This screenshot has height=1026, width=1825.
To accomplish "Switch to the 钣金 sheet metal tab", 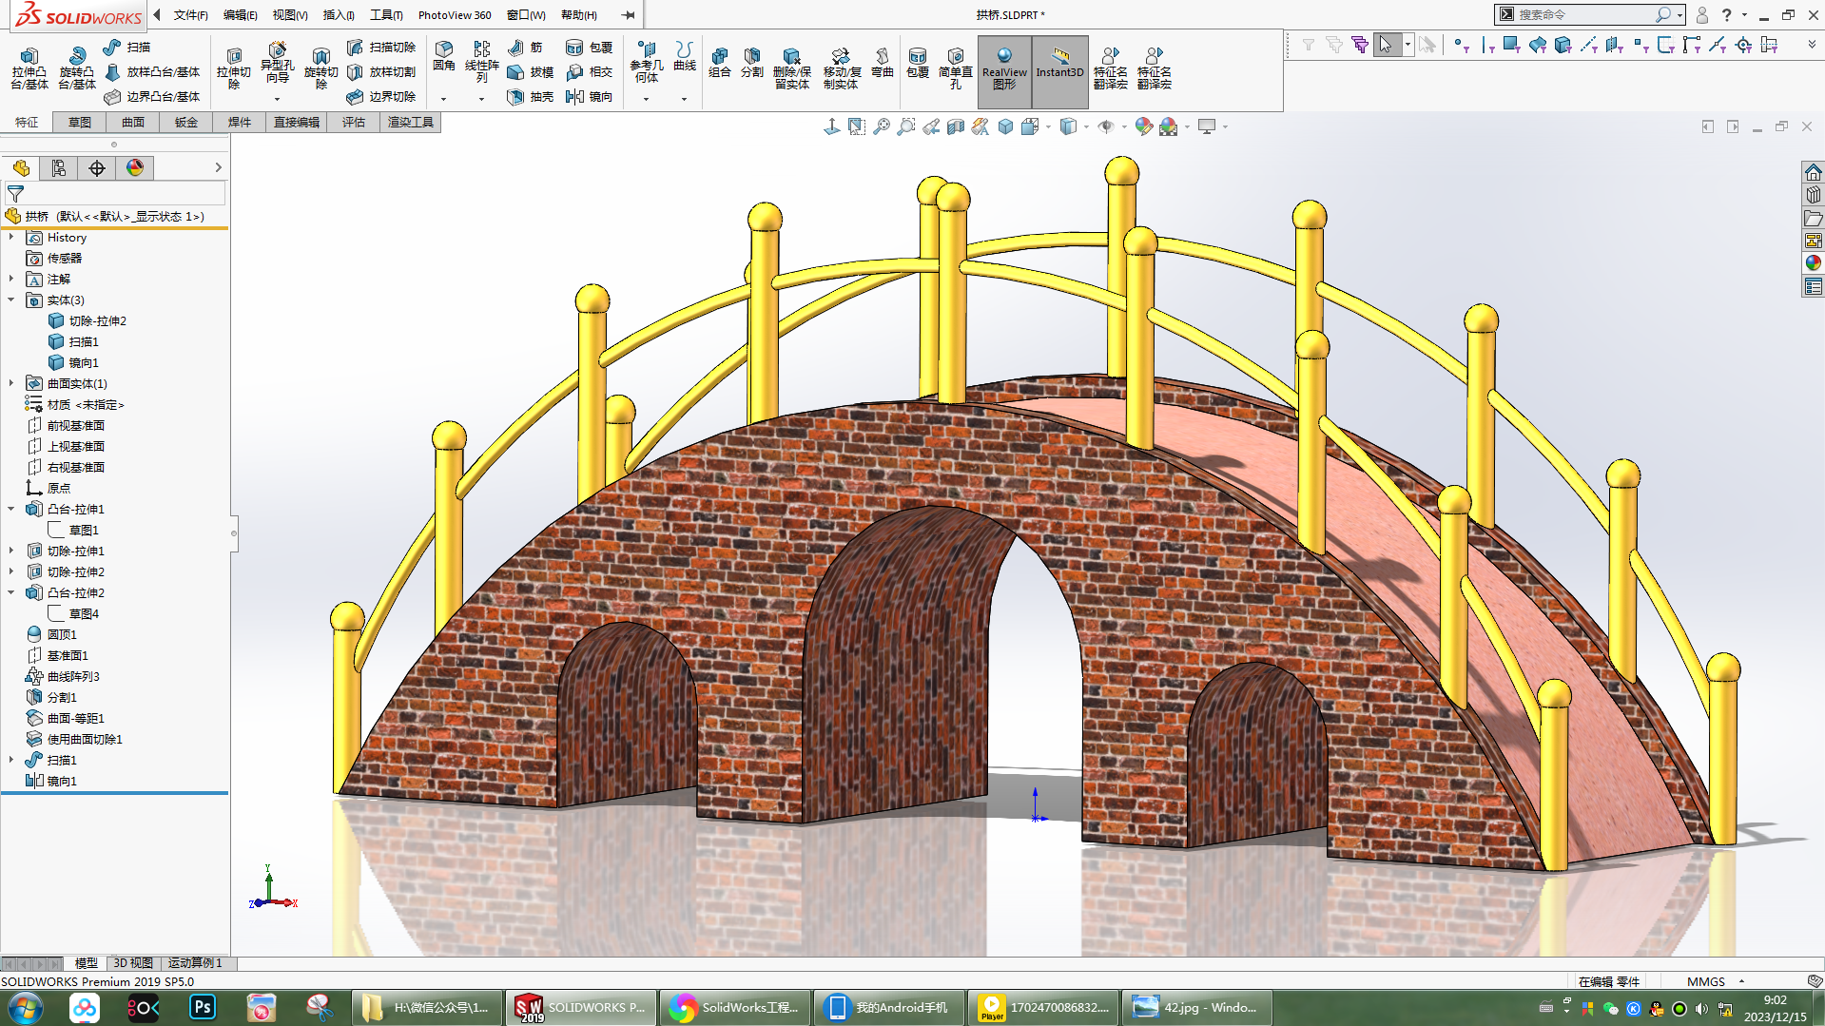I will tap(186, 123).
